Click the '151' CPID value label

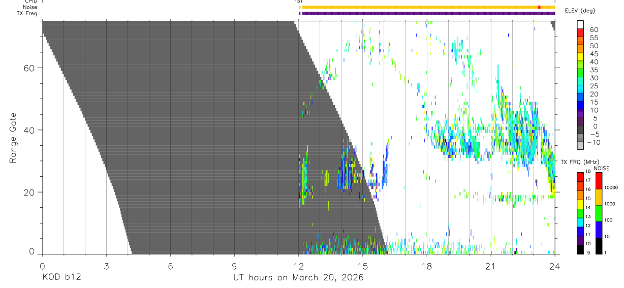coord(298,2)
